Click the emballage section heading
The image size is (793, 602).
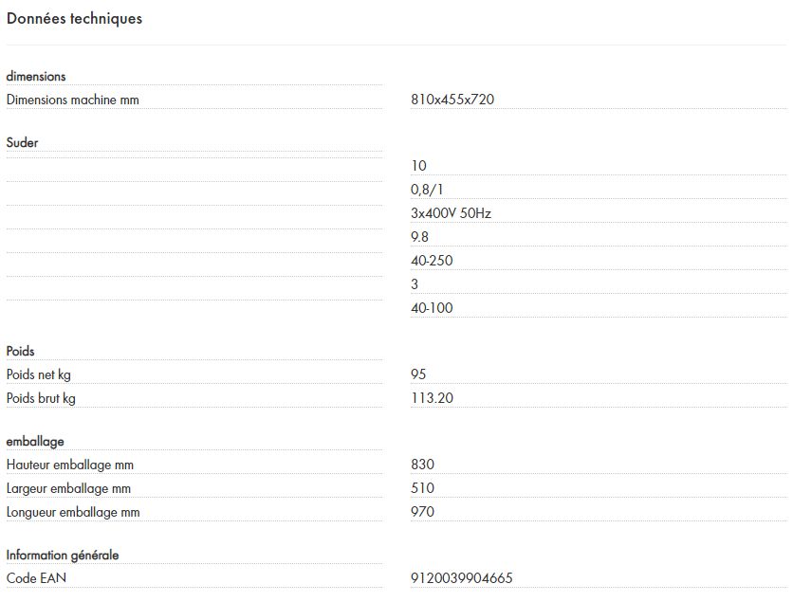(x=35, y=441)
